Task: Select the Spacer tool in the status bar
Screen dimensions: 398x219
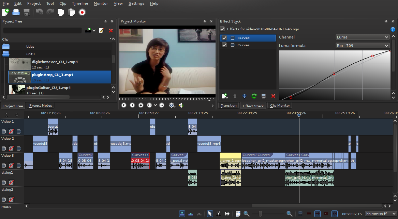Action: click(x=227, y=214)
